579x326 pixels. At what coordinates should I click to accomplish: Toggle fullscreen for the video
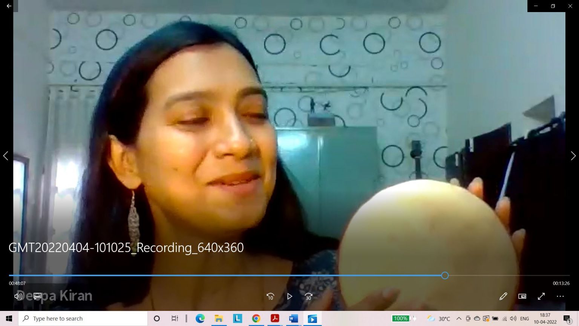point(541,296)
